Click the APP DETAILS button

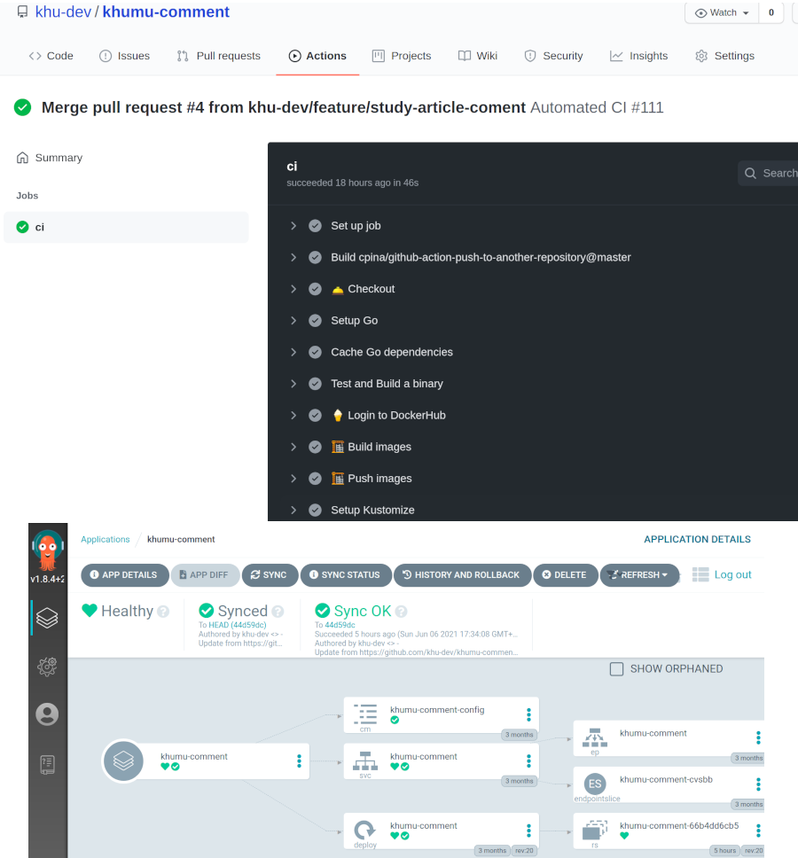tap(124, 574)
